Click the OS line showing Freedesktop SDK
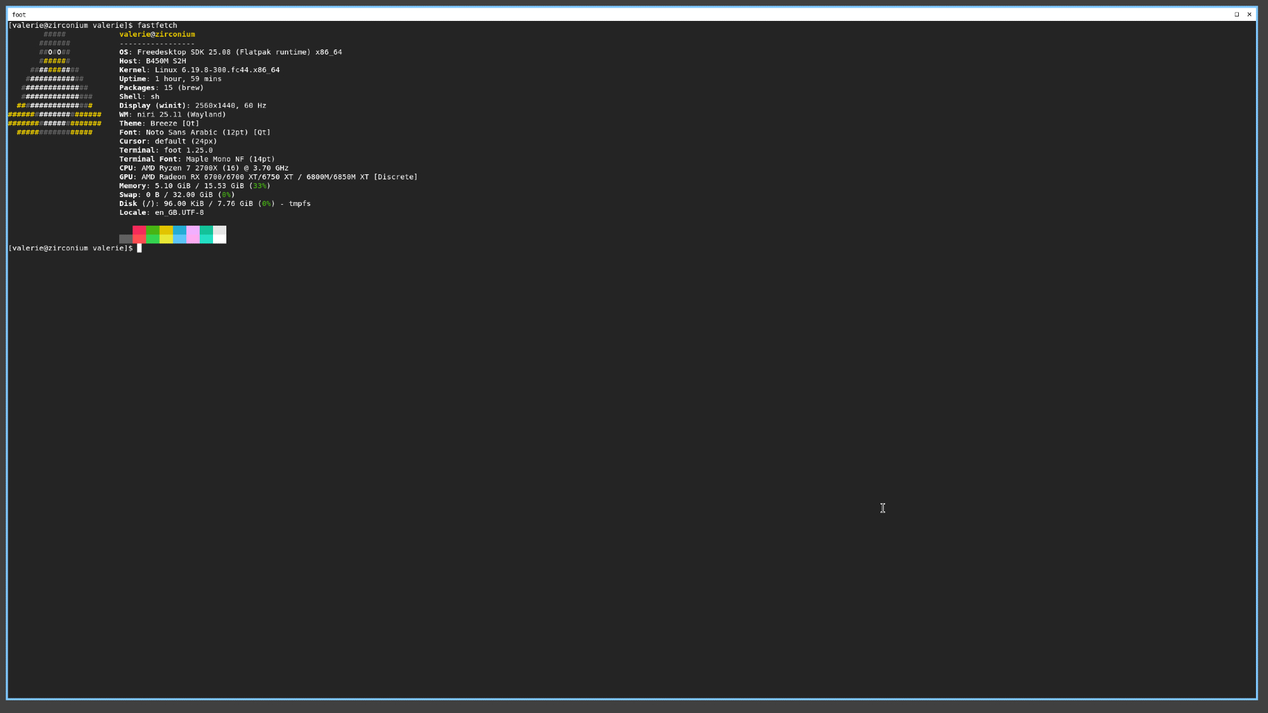Screen dimensions: 1268x713 click(x=230, y=52)
